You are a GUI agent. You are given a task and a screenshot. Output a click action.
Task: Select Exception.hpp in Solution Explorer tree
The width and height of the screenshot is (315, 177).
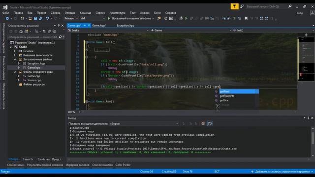[x=36, y=63]
